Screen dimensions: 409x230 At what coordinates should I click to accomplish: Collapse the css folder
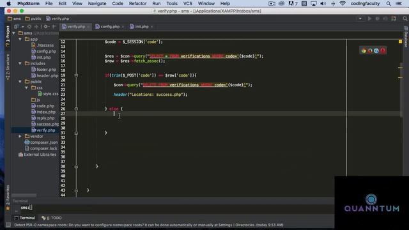click(26, 88)
